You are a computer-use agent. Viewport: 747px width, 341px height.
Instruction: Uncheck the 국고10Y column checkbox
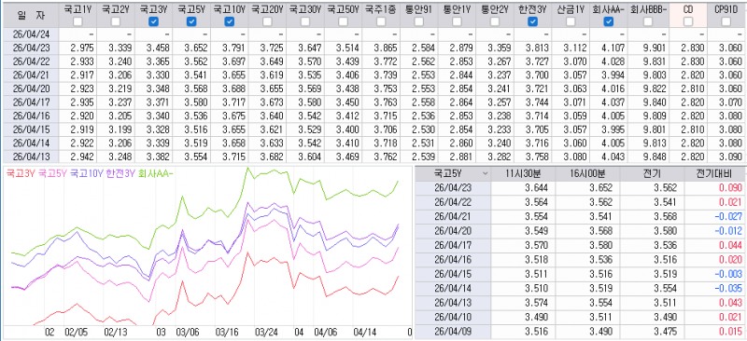tap(229, 20)
